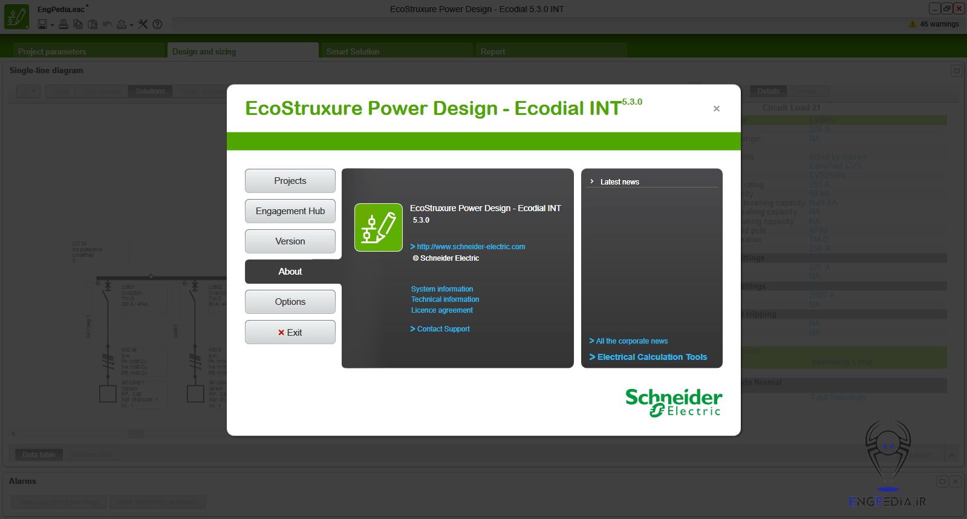Click the EngPedia.eac file name
967x519 pixels.
61,10
